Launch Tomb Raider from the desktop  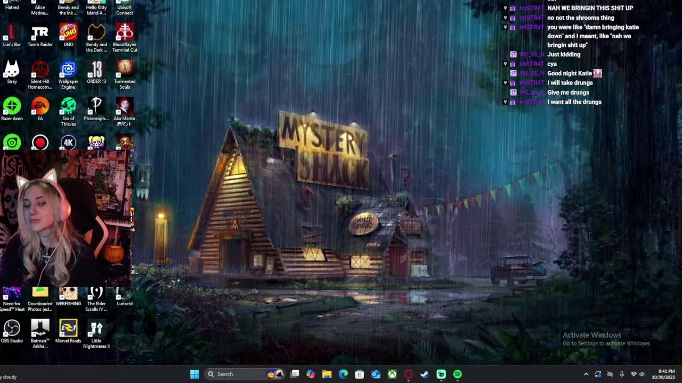40,36
